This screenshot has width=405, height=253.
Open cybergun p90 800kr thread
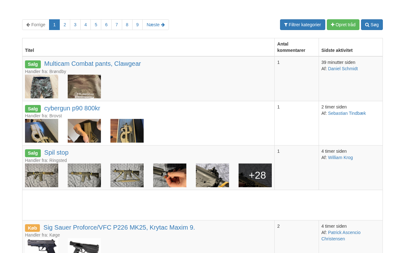click(x=72, y=108)
